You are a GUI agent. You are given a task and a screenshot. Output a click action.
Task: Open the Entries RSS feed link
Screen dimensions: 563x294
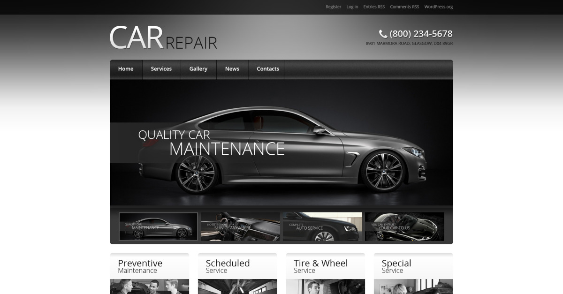coord(374,7)
